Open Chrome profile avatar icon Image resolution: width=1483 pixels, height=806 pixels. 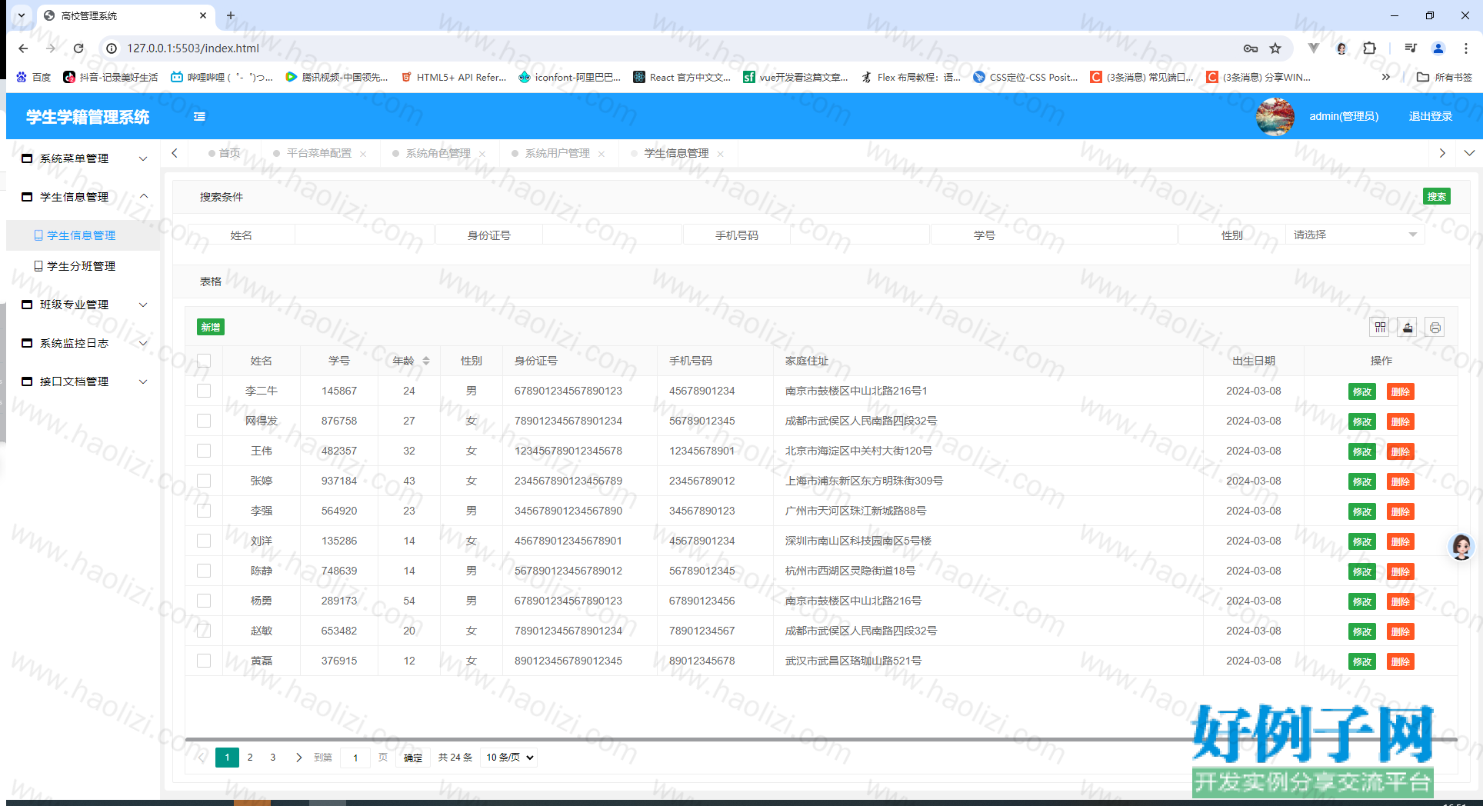[1438, 48]
